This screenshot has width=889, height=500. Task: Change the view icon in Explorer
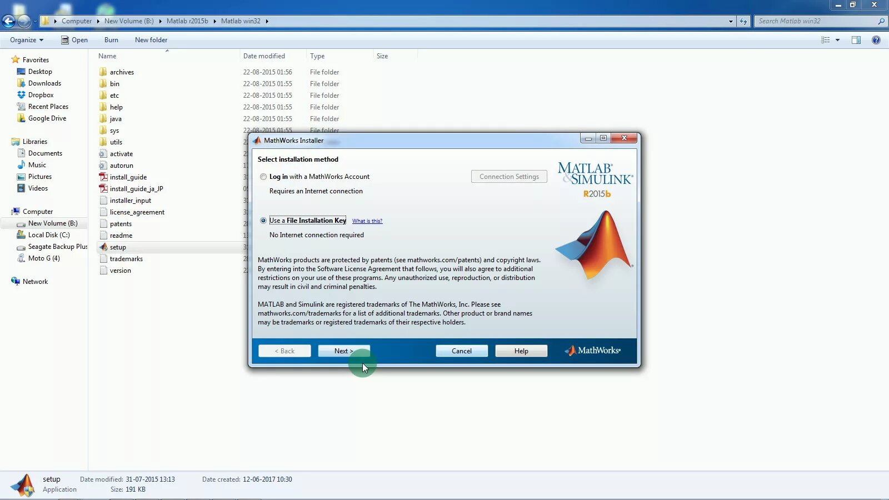pyautogui.click(x=825, y=40)
